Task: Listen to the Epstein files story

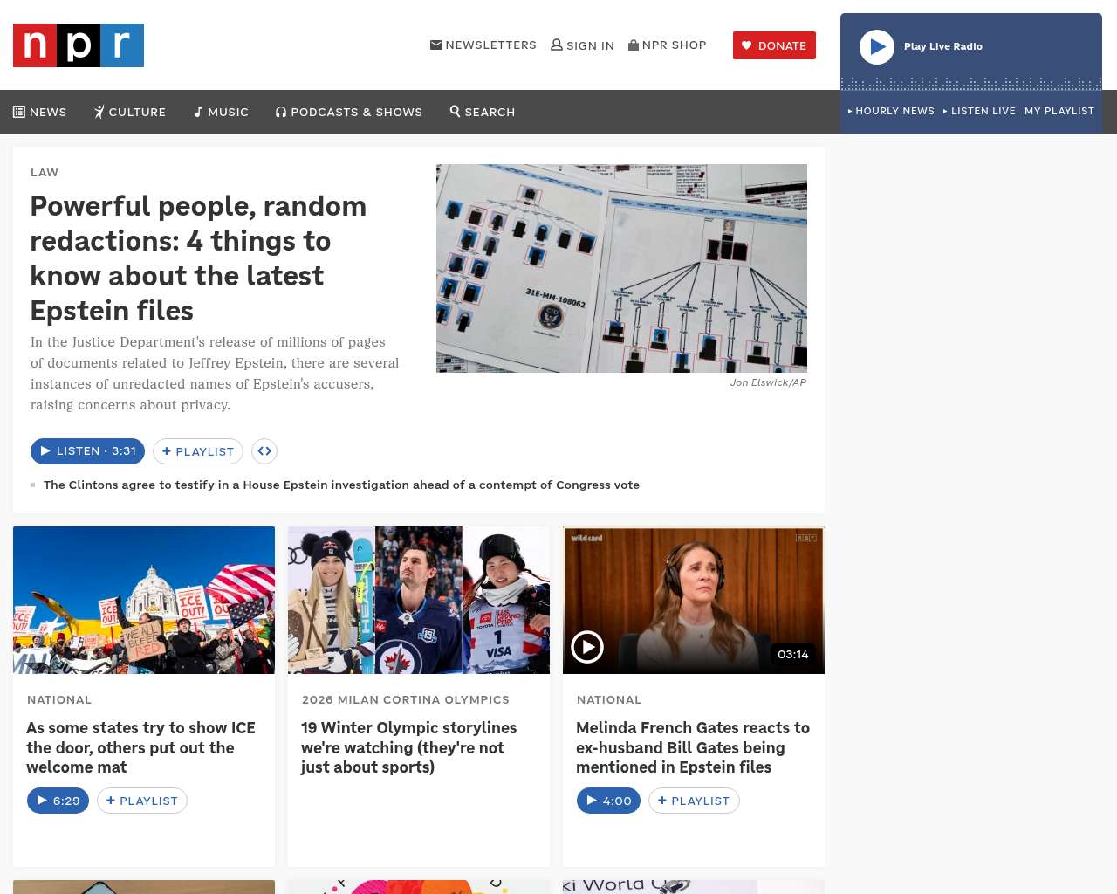Action: click(x=87, y=451)
